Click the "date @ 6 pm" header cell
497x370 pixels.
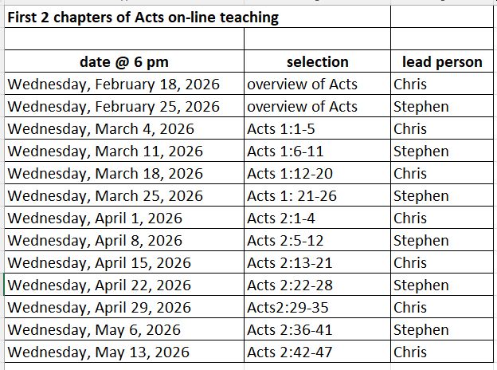click(124, 61)
